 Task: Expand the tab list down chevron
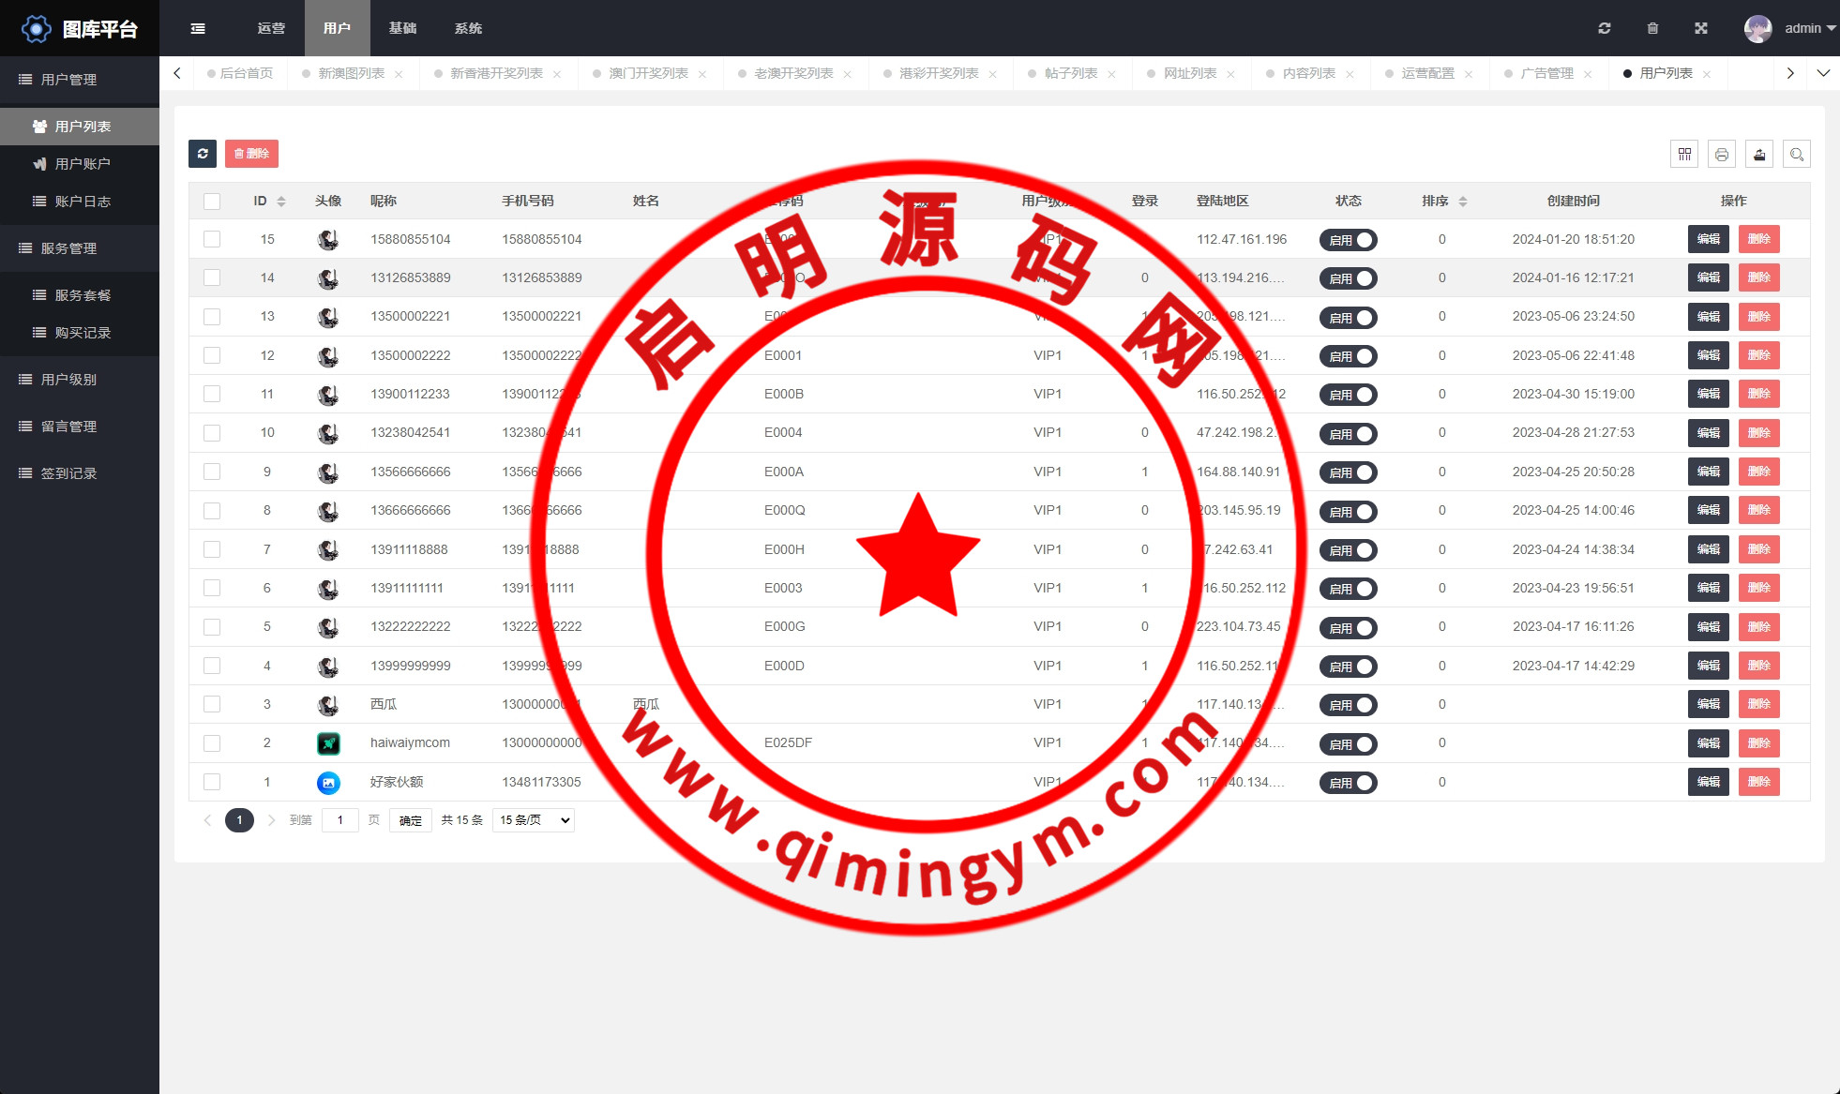[1823, 73]
